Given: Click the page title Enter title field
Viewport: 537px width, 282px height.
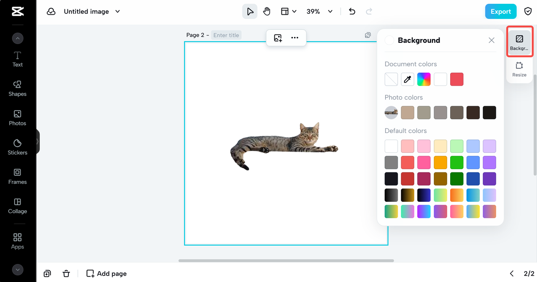Looking at the screenshot, I should pyautogui.click(x=226, y=35).
